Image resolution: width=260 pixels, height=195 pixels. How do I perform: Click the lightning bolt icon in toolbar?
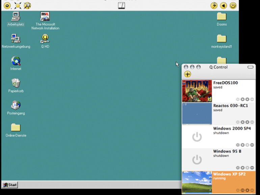point(214,5)
